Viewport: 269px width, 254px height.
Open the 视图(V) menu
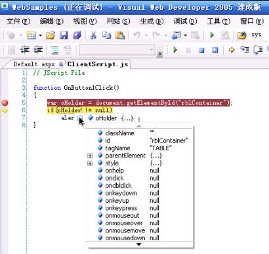(x=85, y=21)
